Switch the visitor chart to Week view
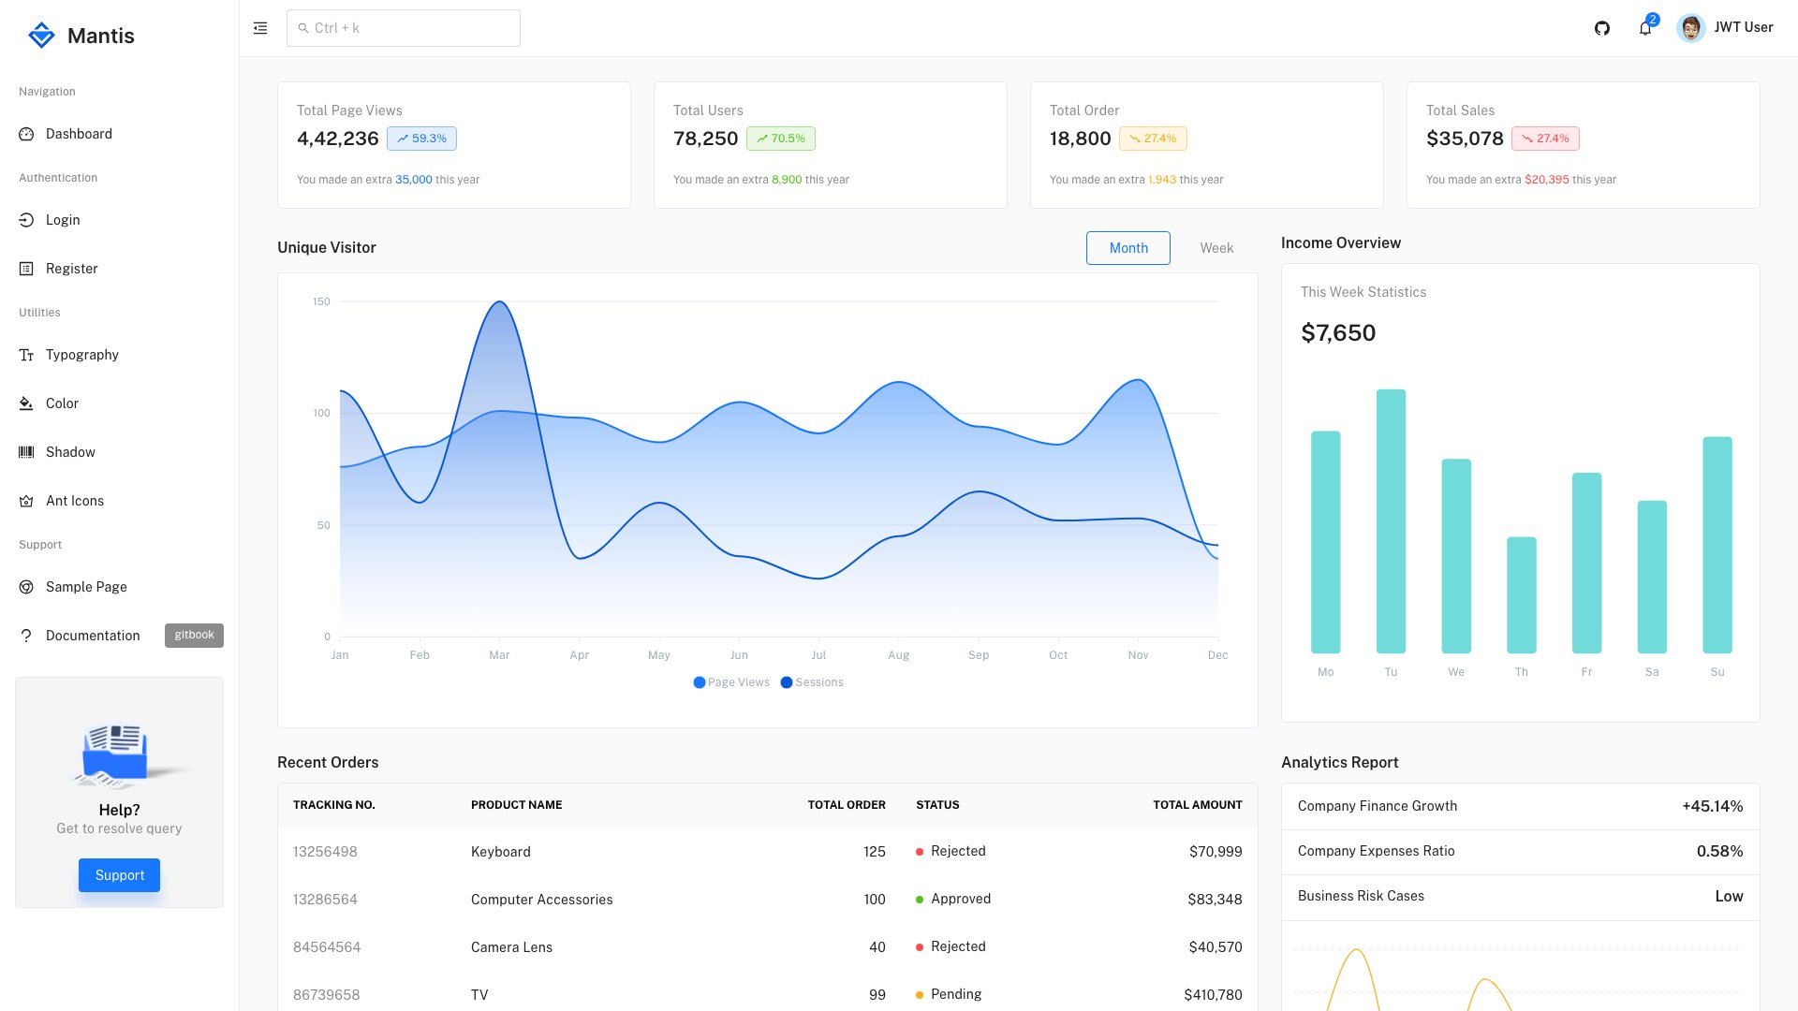The image size is (1798, 1011). pyautogui.click(x=1216, y=247)
